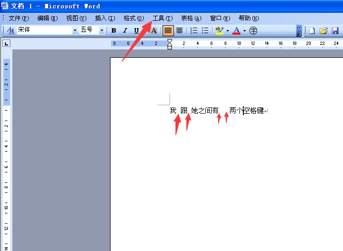Open the 插入(I) menu
This screenshot has width=343, height=251.
click(x=105, y=18)
